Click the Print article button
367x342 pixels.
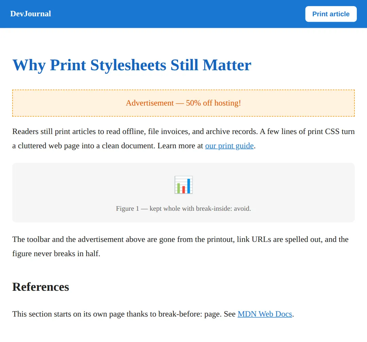pos(331,14)
